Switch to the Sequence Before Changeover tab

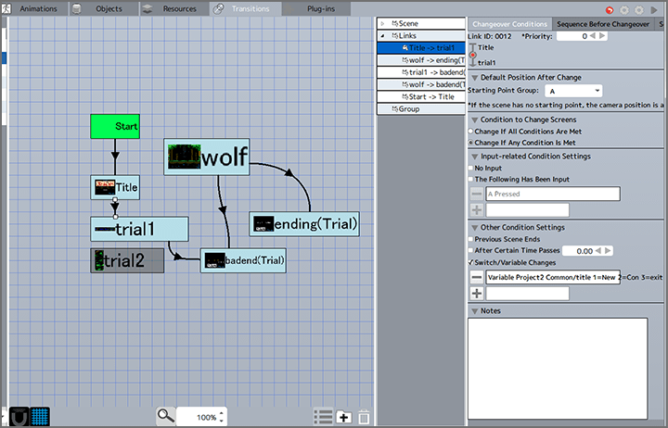coord(601,23)
